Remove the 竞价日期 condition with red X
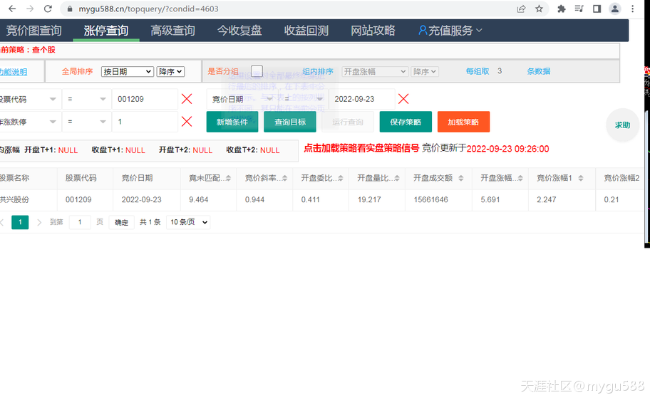The height and width of the screenshot is (400, 650). (x=403, y=99)
